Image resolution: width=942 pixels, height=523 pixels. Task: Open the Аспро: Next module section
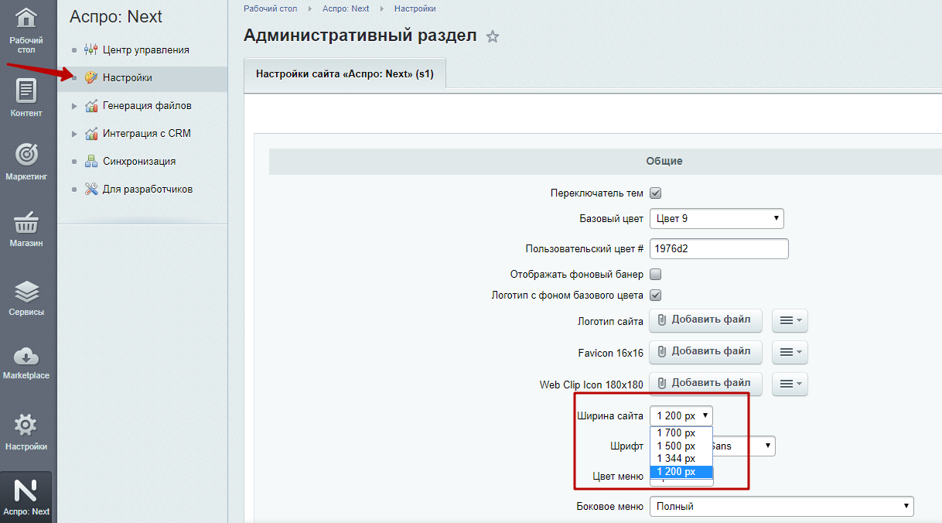26,497
